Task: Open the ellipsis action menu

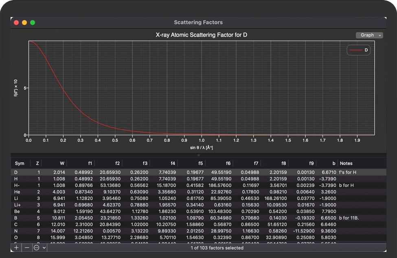Action: tap(37, 247)
